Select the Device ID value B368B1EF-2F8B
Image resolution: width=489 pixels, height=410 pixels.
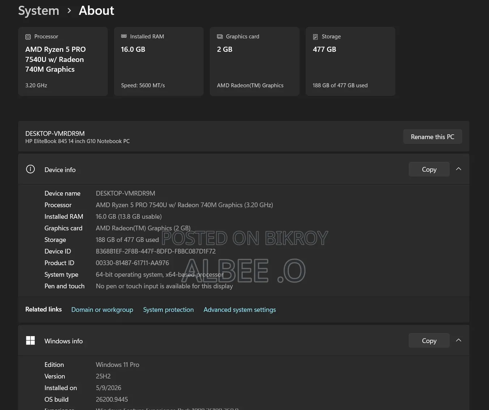point(156,251)
